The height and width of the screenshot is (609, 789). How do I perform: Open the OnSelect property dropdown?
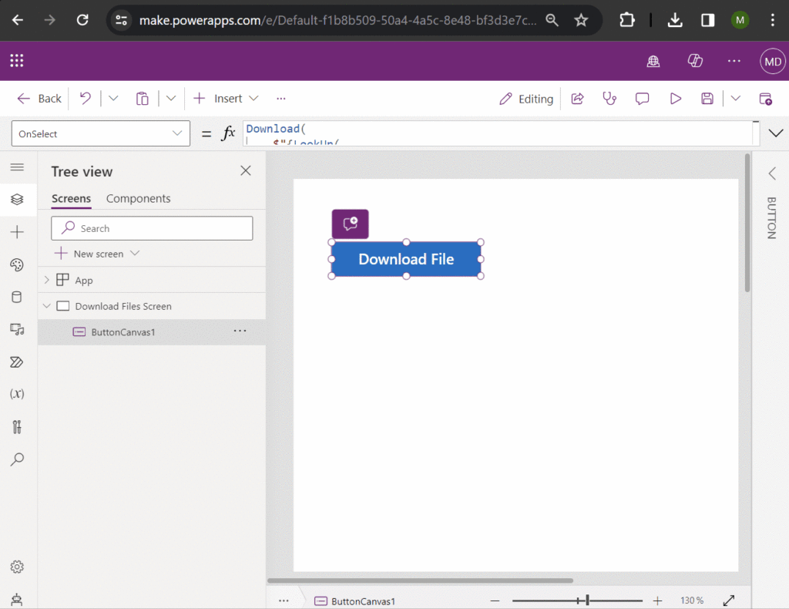point(101,133)
